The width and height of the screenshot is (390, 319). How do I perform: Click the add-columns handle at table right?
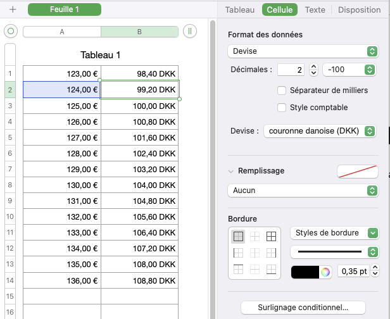[189, 32]
